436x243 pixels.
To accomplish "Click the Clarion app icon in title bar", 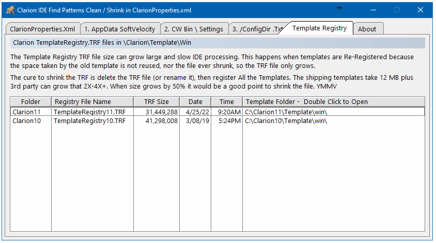I will point(10,10).
